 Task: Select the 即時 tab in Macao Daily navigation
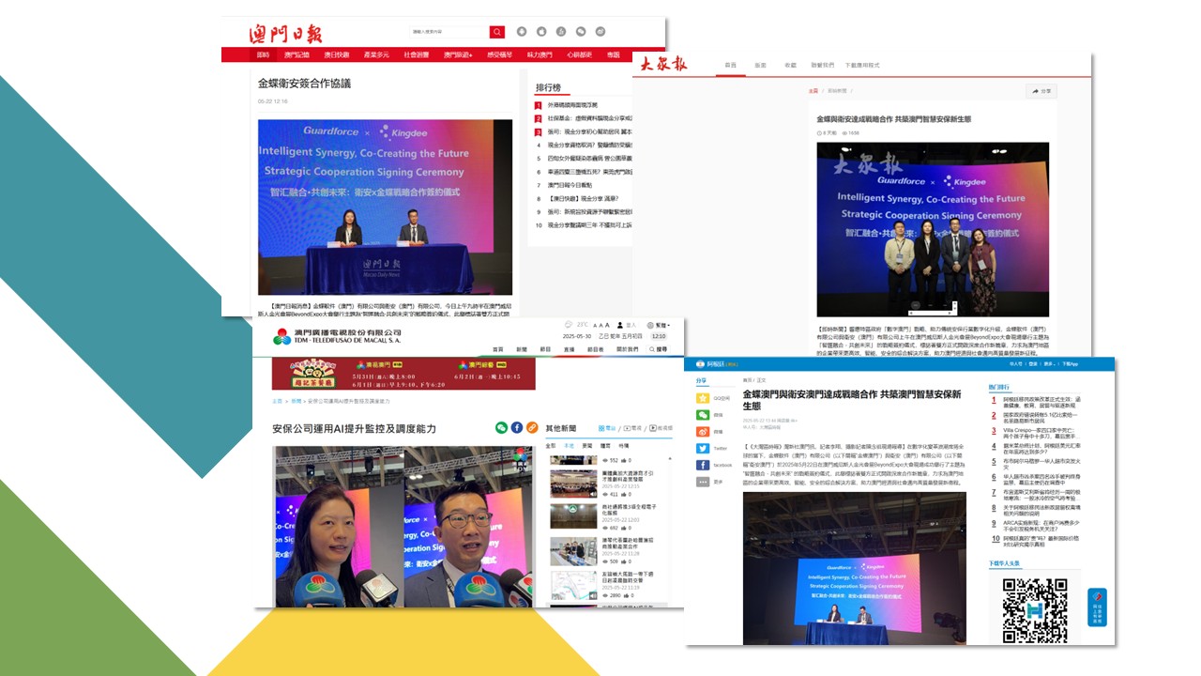tap(263, 55)
